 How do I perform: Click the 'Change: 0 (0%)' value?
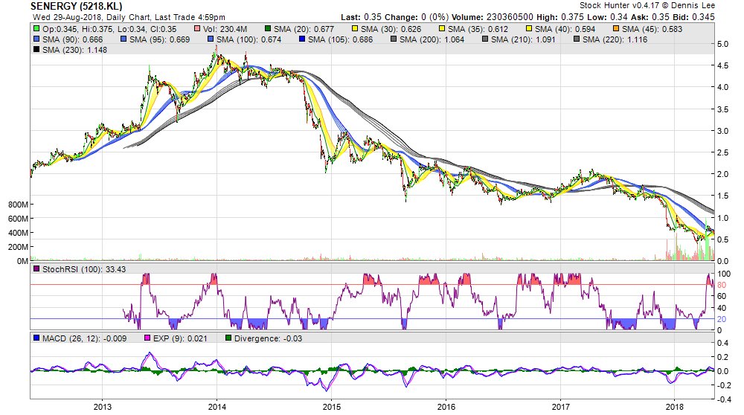tap(417, 17)
